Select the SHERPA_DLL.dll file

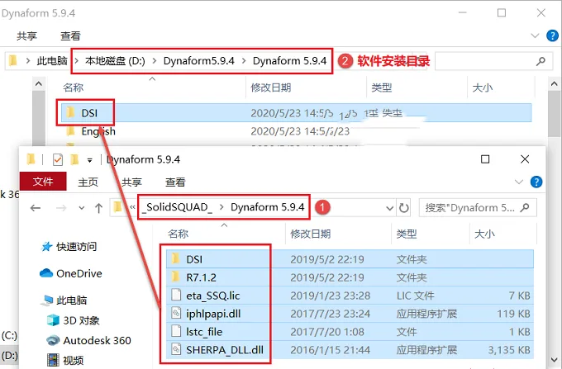click(x=350, y=350)
